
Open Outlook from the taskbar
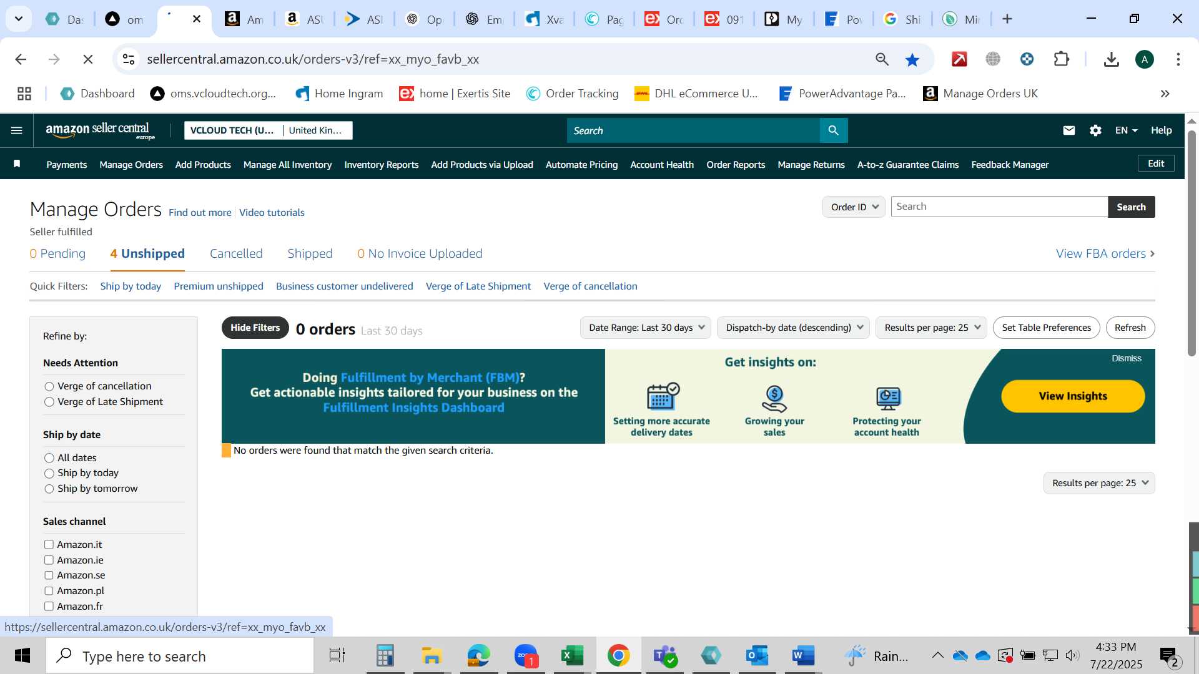coord(757,655)
